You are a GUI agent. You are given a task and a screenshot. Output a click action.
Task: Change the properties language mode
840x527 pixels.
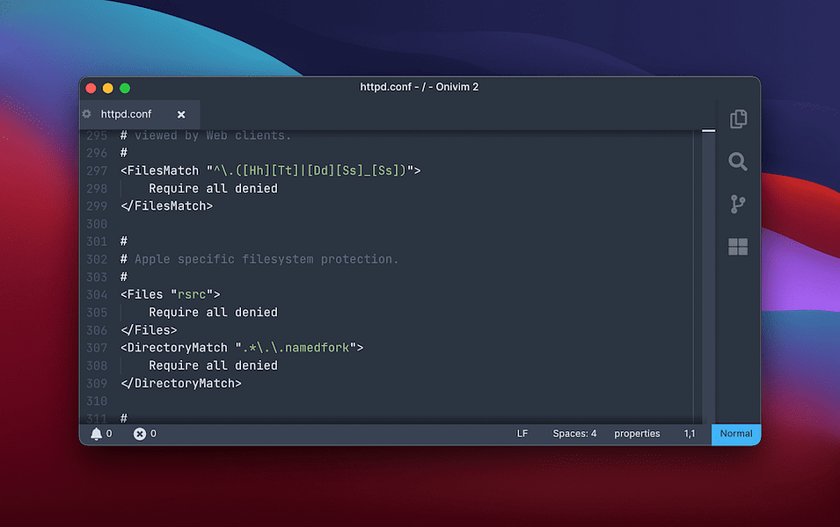(x=637, y=434)
